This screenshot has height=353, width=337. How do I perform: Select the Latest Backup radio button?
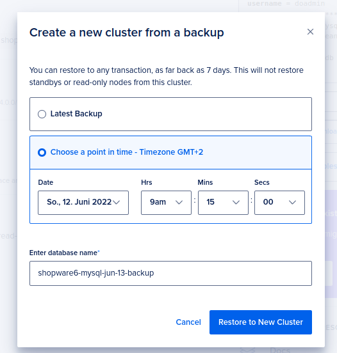(x=42, y=114)
